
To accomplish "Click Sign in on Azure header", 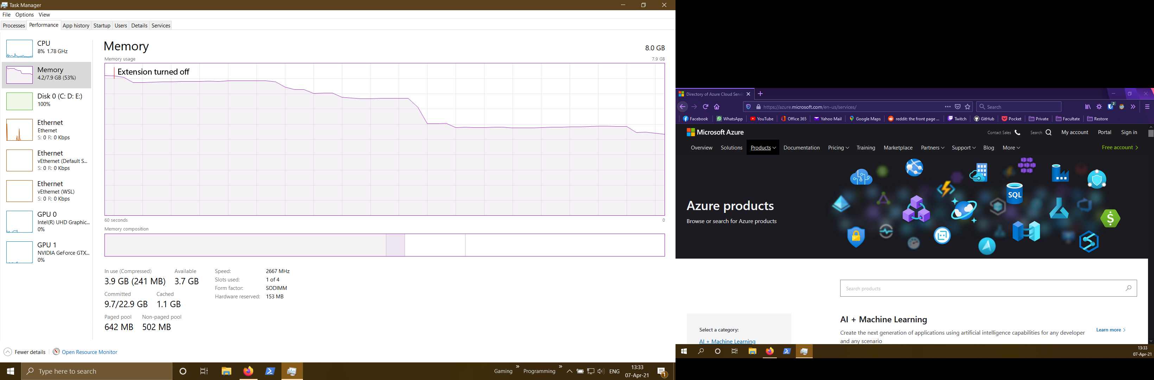I will tap(1129, 132).
